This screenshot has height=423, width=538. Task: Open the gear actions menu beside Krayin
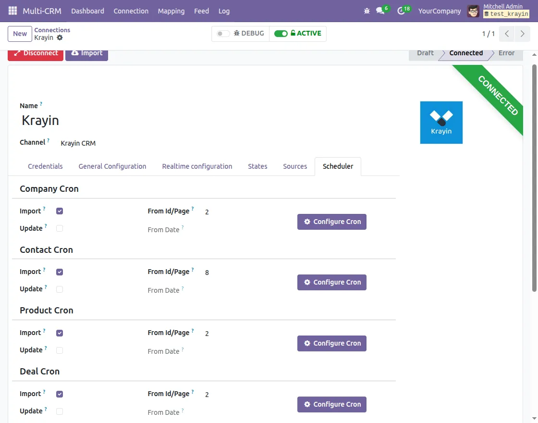tap(60, 37)
